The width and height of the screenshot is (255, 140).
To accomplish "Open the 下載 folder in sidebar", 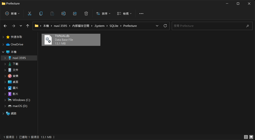I will 16,64.
